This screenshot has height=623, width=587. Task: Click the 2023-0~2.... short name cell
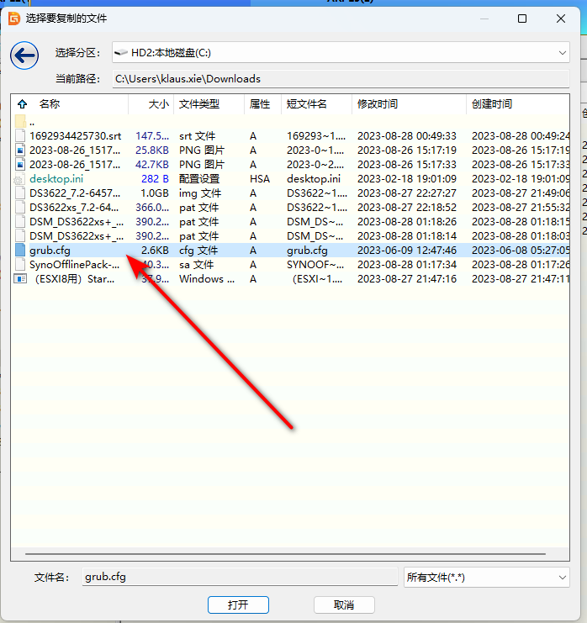click(315, 165)
